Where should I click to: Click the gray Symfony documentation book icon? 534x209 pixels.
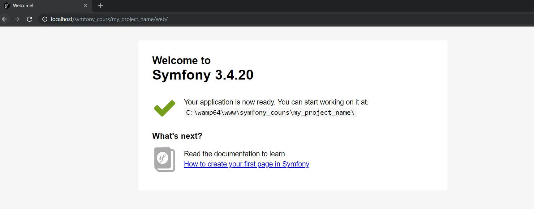point(165,159)
